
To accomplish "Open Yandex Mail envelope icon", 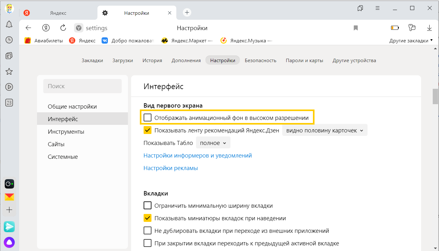I will click(9, 197).
